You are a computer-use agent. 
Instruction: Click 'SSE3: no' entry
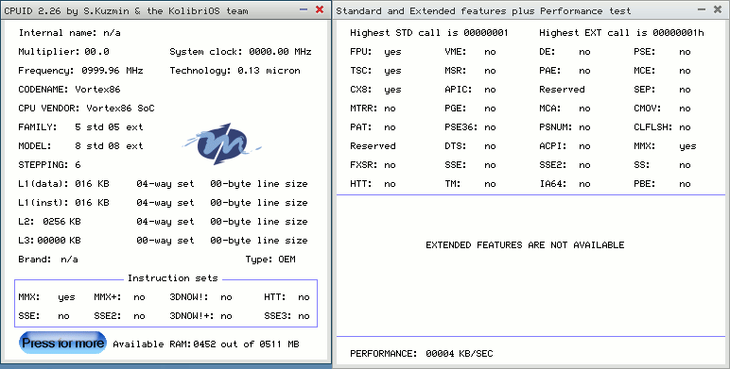tap(287, 316)
